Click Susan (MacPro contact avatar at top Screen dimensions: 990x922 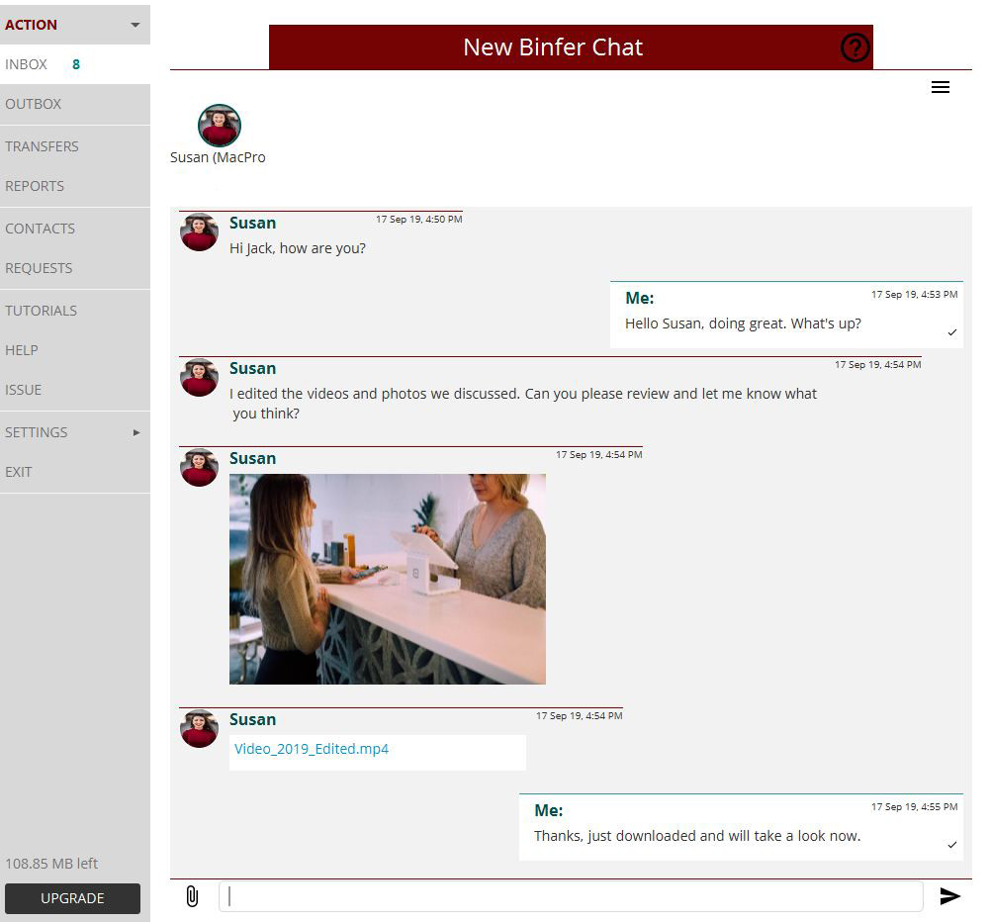(220, 125)
